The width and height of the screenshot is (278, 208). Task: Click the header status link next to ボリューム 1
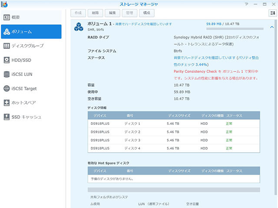[144, 24]
